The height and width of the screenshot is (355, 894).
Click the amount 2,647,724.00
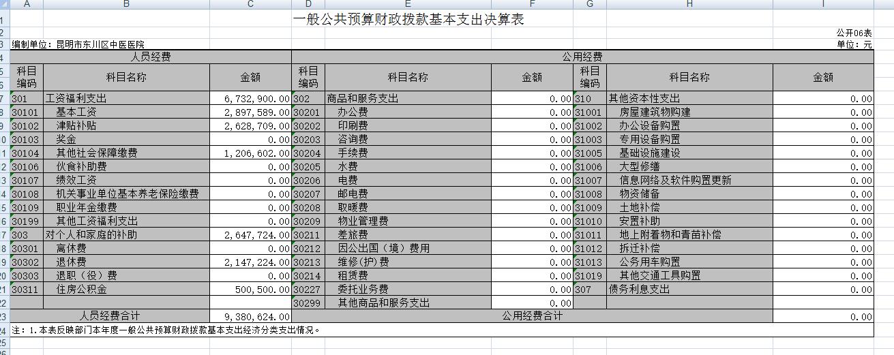point(250,234)
